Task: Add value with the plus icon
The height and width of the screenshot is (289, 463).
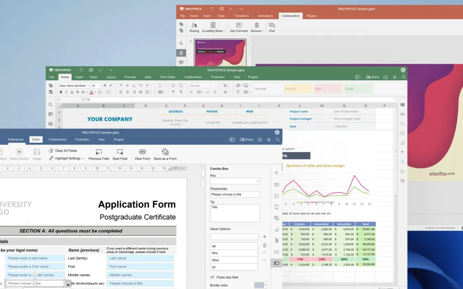Action: point(265,237)
